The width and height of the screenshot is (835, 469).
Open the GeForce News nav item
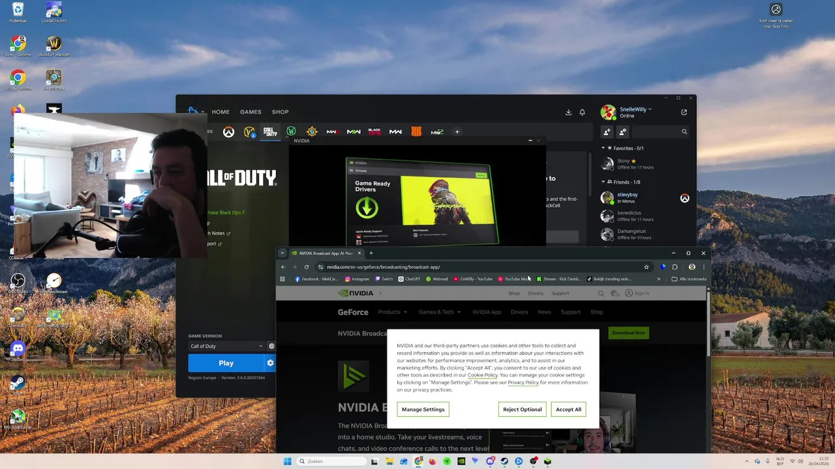544,312
